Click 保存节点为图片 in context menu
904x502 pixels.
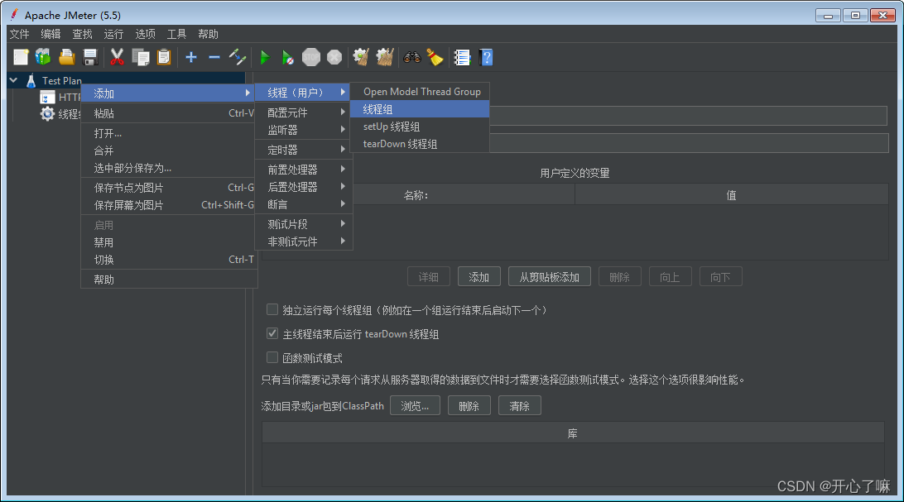(x=169, y=187)
